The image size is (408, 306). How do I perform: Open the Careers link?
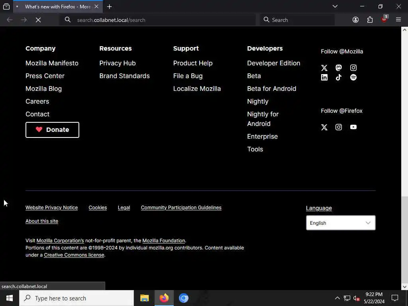tap(37, 102)
